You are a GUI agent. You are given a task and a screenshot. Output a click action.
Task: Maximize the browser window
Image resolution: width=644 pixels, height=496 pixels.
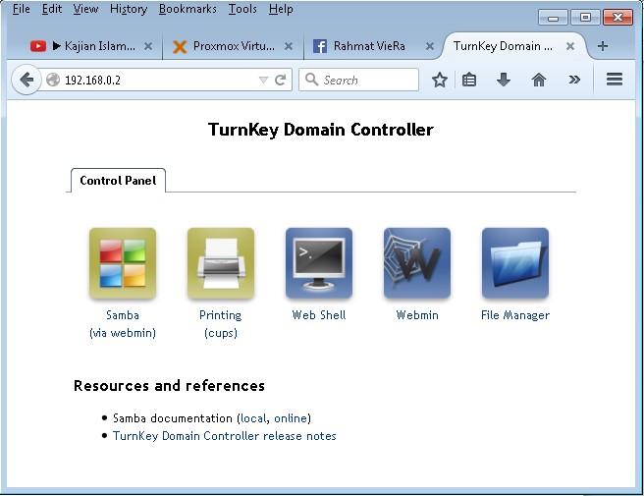(585, 18)
